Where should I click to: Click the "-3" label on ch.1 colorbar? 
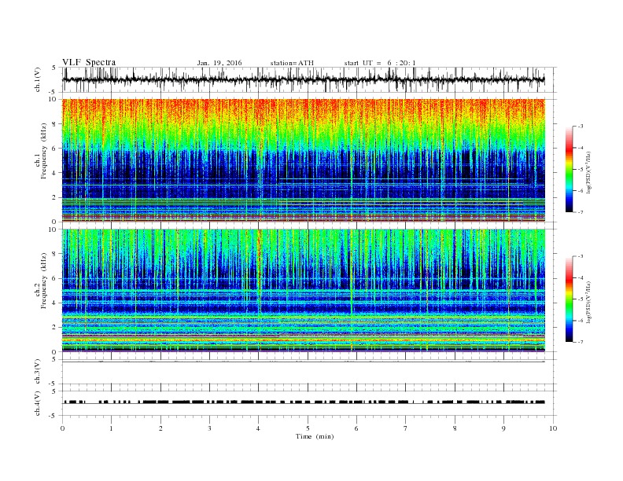pos(581,127)
